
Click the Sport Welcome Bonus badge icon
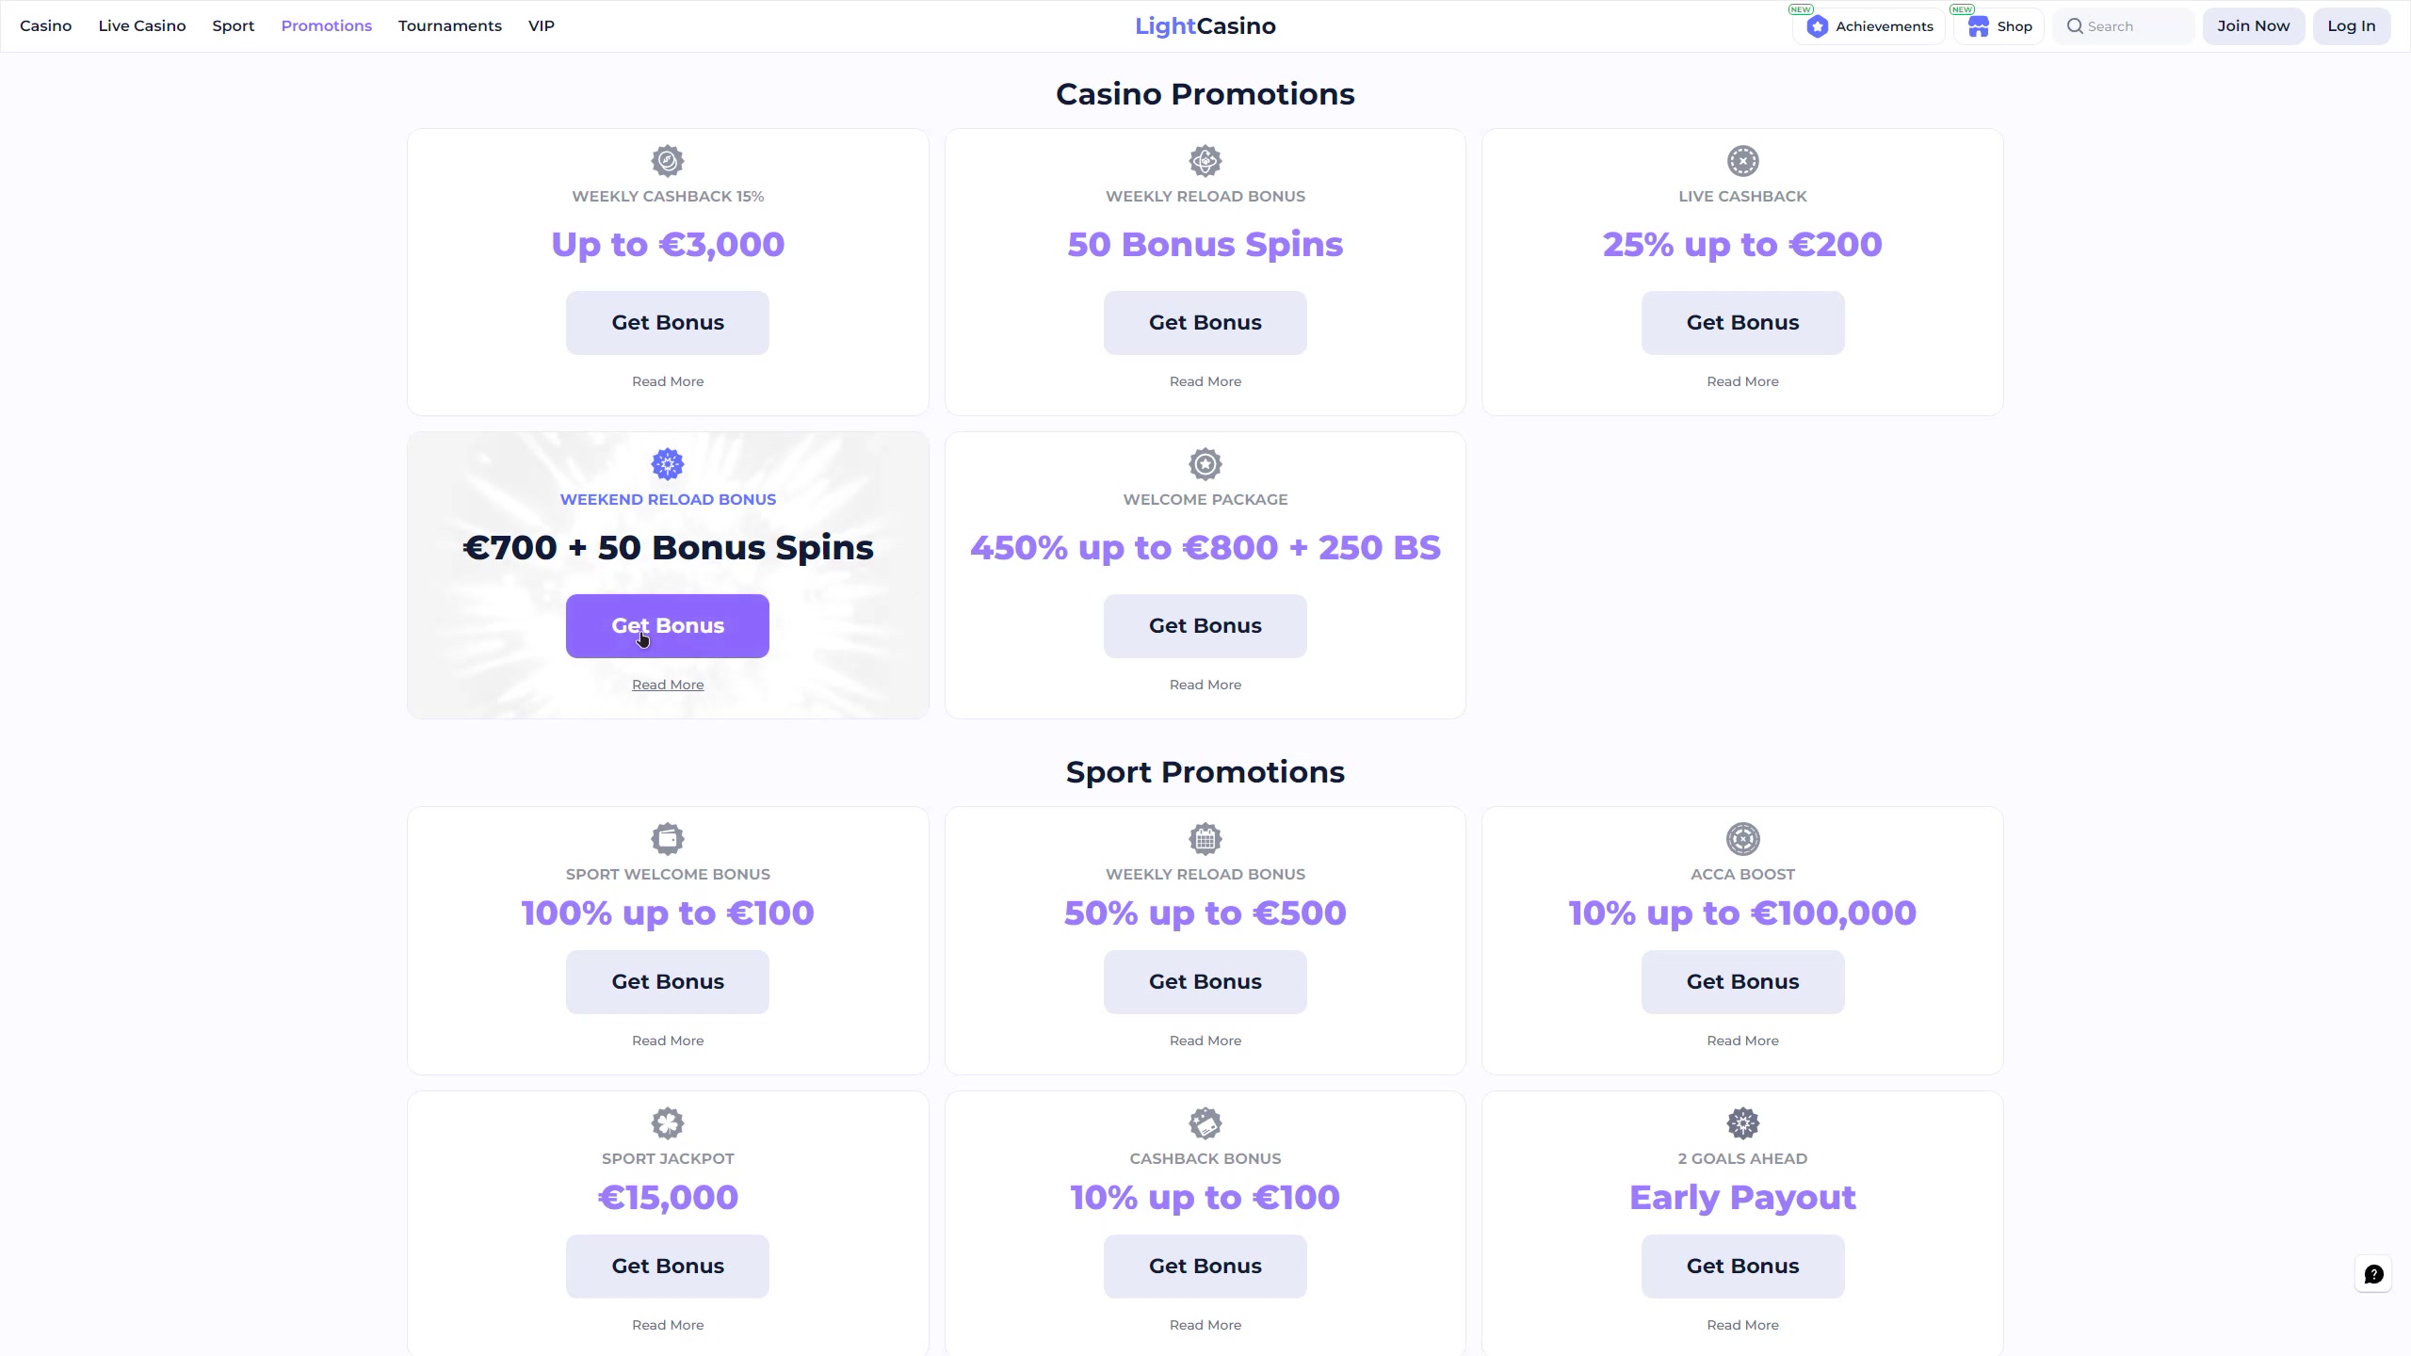click(668, 839)
